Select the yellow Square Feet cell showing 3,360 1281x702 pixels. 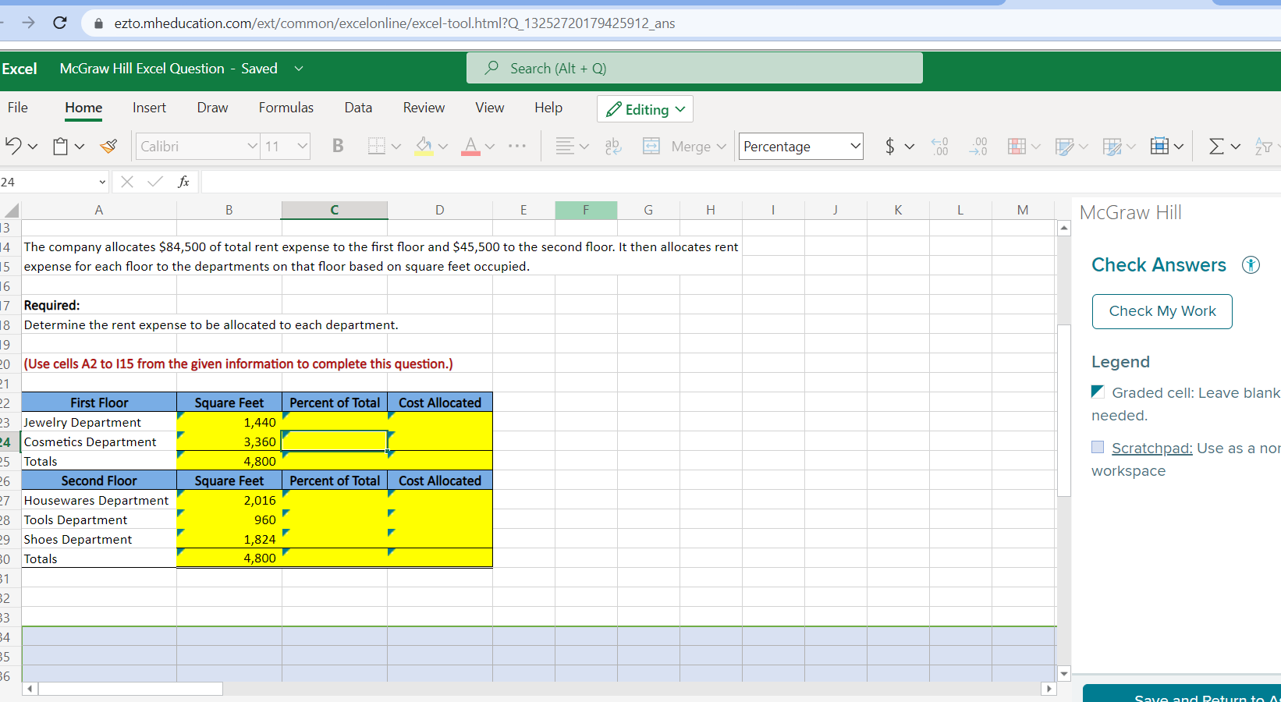click(x=229, y=441)
